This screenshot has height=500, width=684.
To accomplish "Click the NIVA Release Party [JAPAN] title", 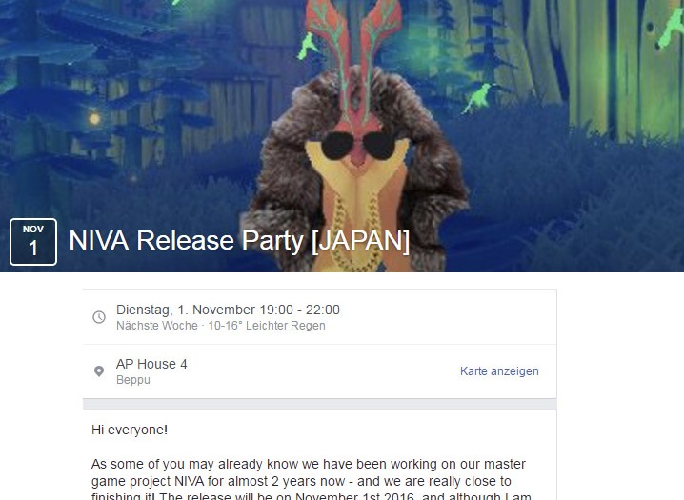I will 239,241.
